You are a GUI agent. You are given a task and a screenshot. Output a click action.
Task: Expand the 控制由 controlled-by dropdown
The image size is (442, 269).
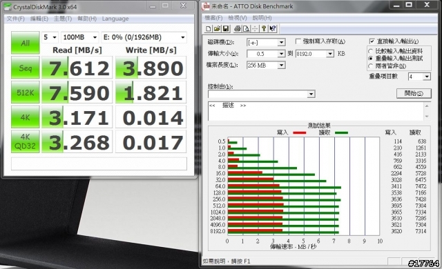coord(311,94)
